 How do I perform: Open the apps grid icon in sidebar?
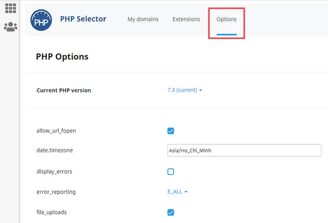[x=11, y=8]
